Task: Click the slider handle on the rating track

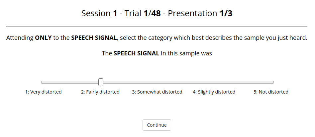Action: 101,82
